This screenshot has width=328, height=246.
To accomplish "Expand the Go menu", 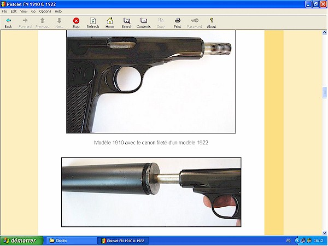I will click(x=33, y=11).
